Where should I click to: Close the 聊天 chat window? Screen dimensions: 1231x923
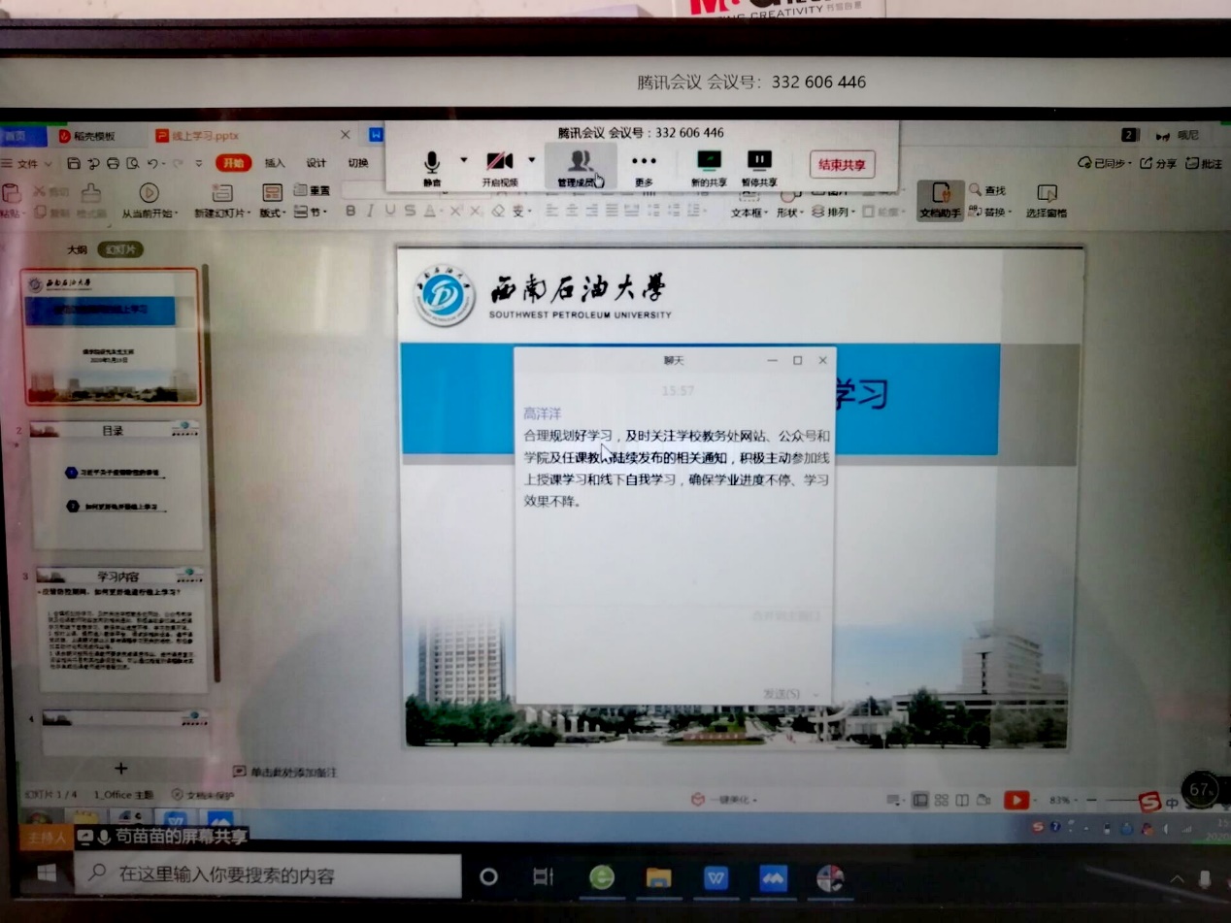pyautogui.click(x=823, y=360)
